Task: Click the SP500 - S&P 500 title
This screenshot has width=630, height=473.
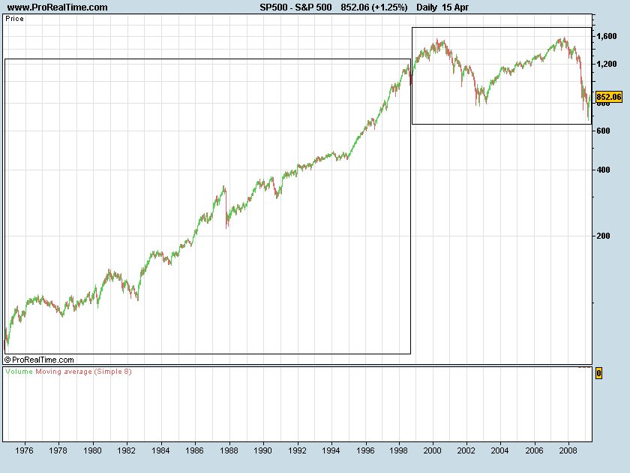Action: [295, 8]
